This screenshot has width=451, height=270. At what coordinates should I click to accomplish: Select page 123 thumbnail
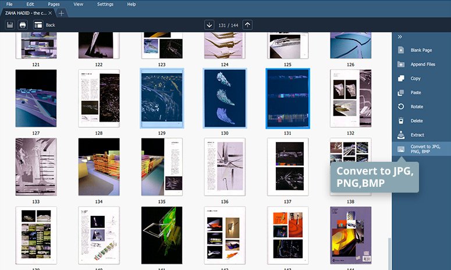[x=162, y=45]
